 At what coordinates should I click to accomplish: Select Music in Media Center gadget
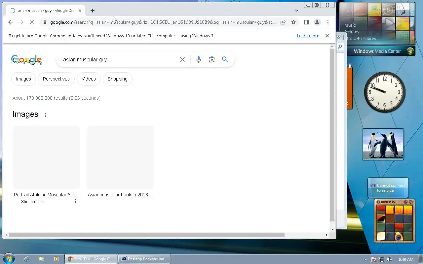[350, 25]
